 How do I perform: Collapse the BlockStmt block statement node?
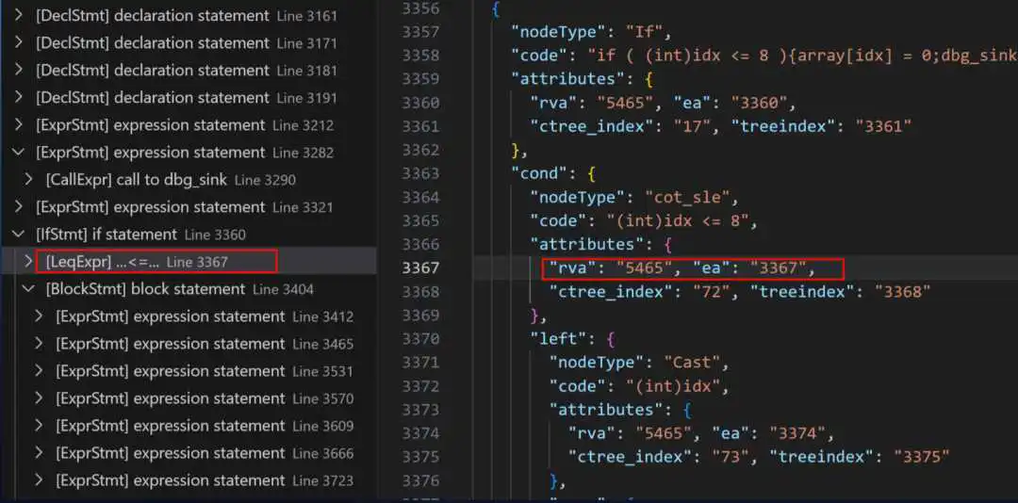click(x=28, y=289)
